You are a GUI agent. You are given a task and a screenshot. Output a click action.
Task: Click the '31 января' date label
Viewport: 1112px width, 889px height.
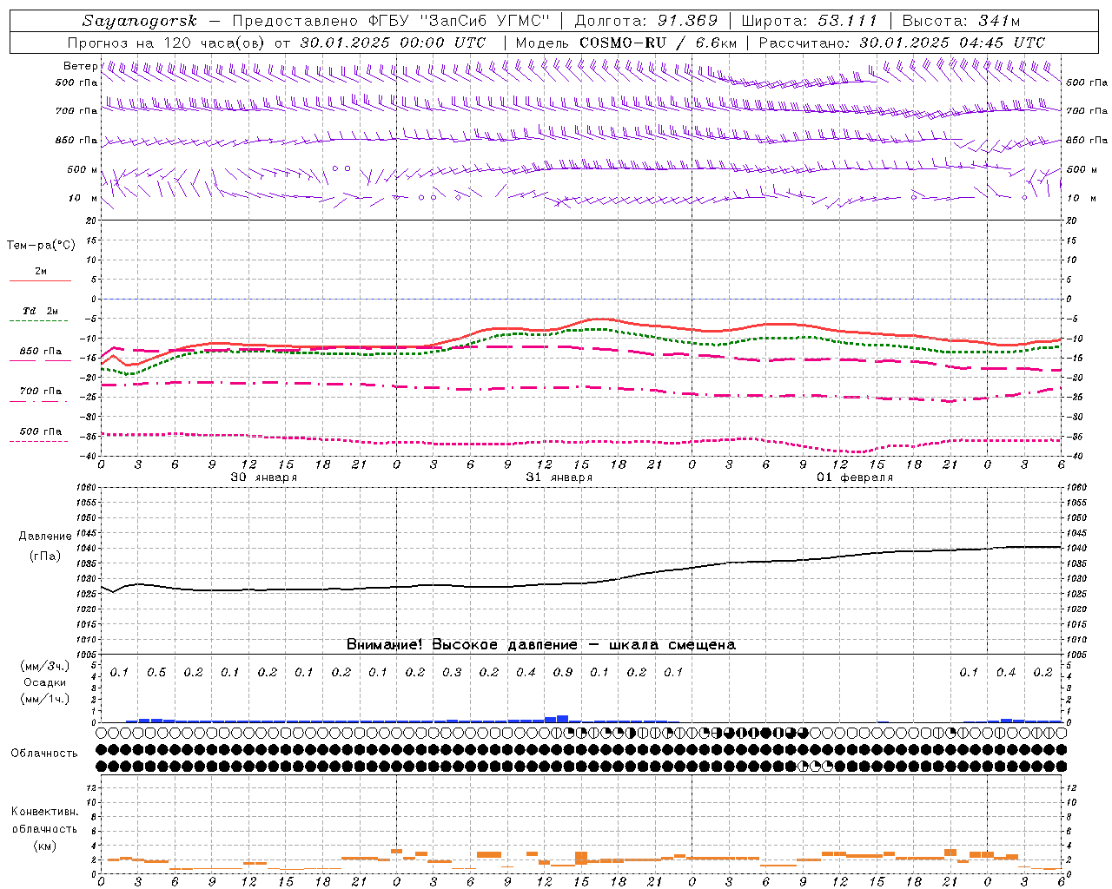tap(559, 477)
